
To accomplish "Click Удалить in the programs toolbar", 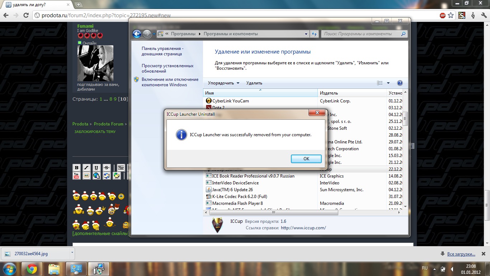I will tap(254, 83).
